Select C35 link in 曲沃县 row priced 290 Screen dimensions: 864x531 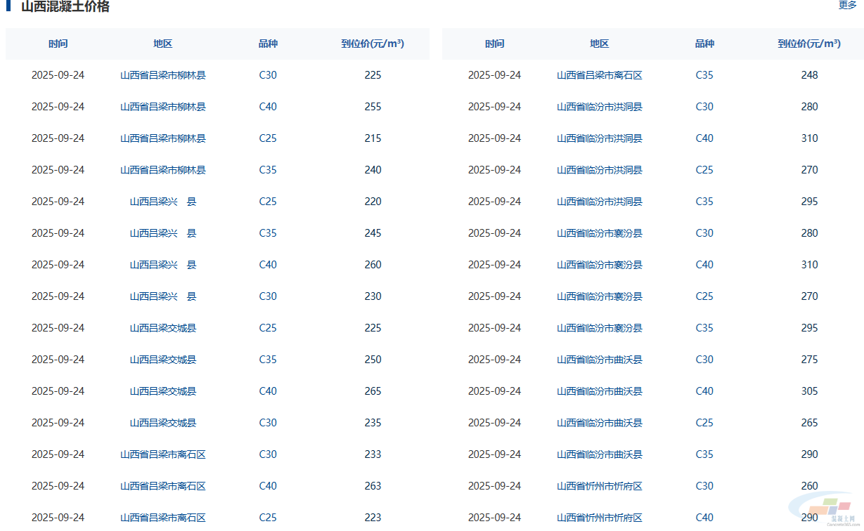click(704, 454)
